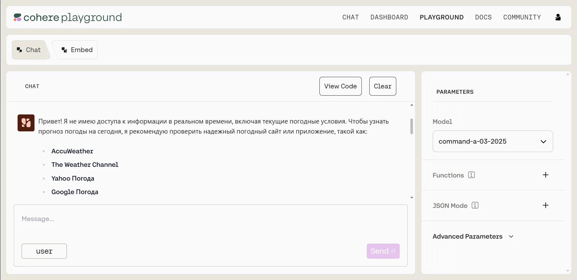This screenshot has width=577, height=280.
Task: Click the View Code button
Action: point(340,86)
